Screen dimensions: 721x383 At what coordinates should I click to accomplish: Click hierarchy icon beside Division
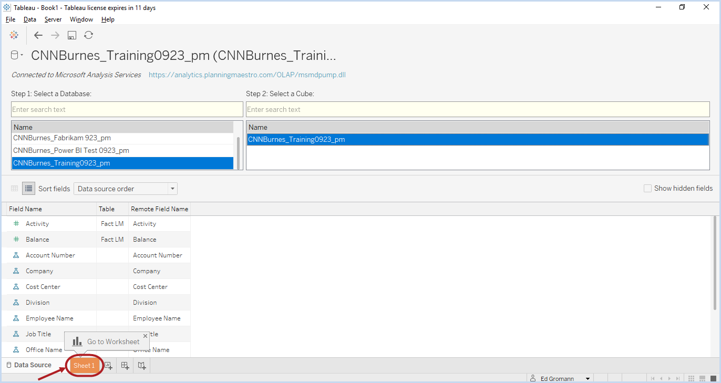point(16,303)
